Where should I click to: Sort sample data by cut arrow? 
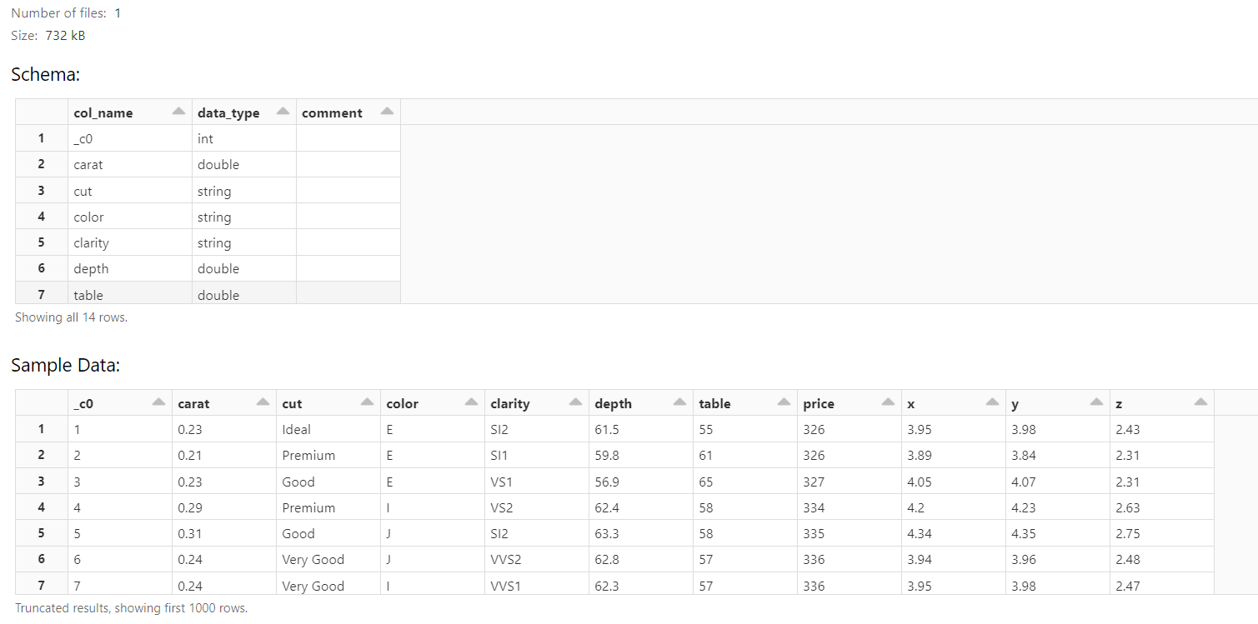pyautogui.click(x=367, y=402)
